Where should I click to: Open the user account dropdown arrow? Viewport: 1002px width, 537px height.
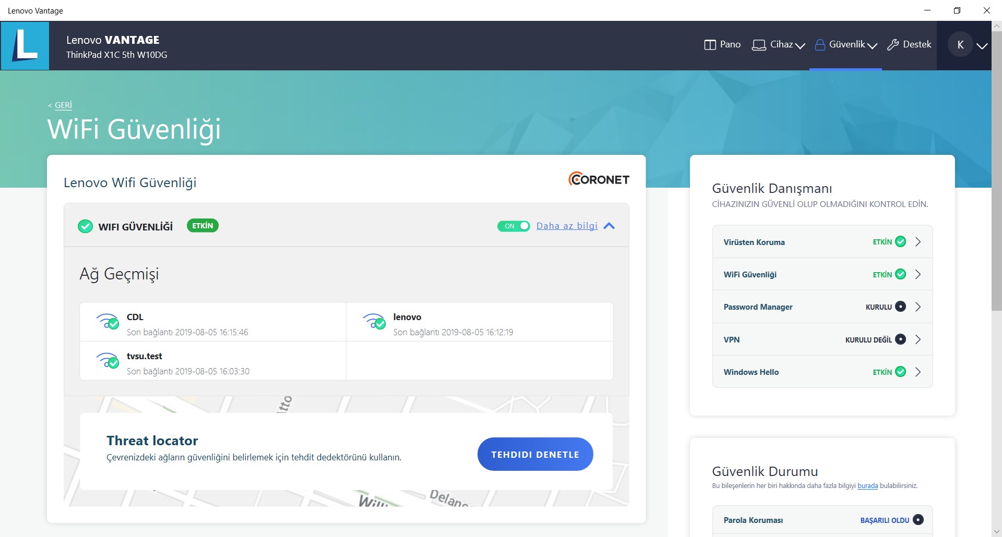[x=982, y=46]
